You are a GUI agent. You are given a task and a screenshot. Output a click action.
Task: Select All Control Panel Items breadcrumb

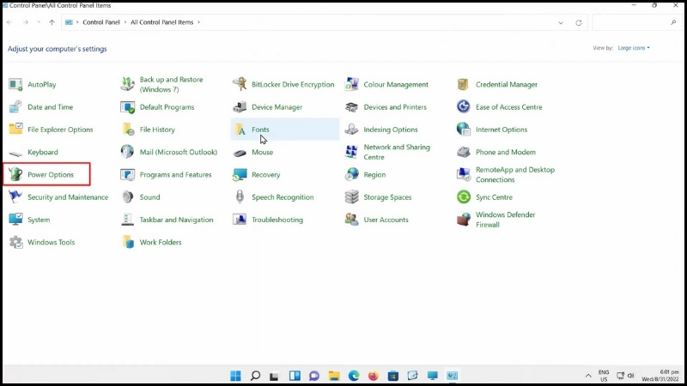pos(161,22)
